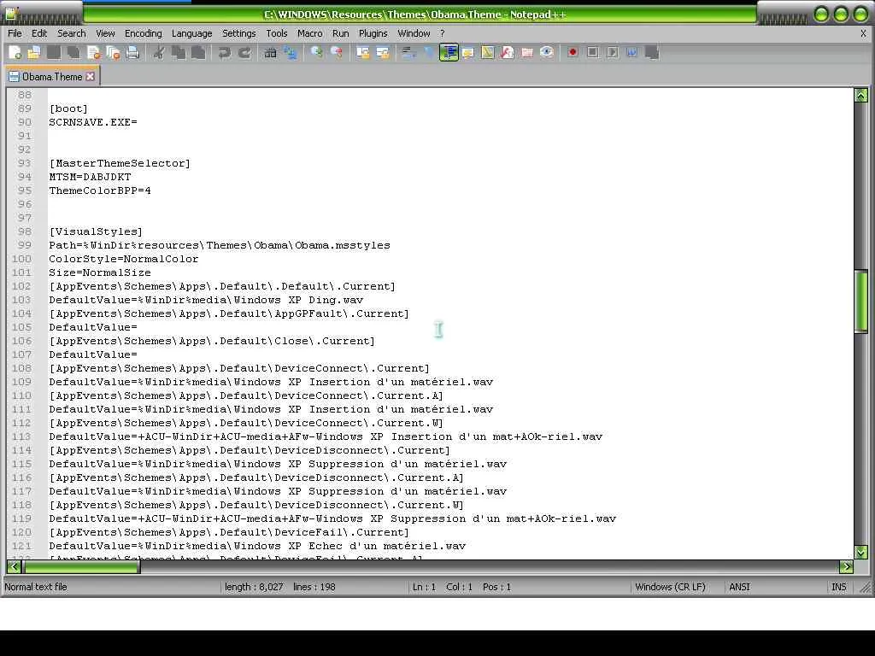Open the Language menu

pos(191,33)
